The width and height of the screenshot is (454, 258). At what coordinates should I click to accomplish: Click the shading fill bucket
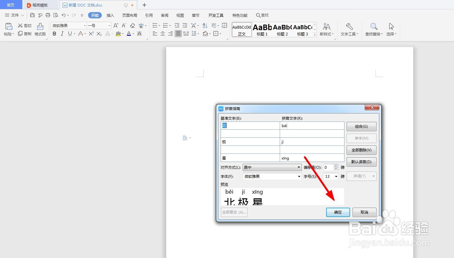pos(205,34)
